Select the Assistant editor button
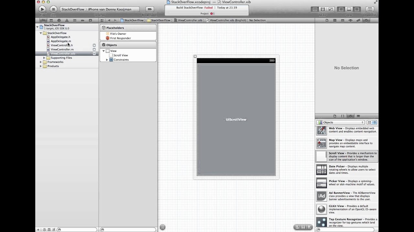The image size is (414, 232). click(322, 9)
